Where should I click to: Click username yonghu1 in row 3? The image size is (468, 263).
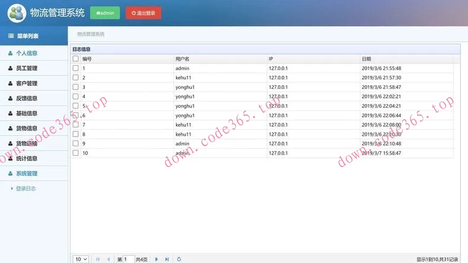pyautogui.click(x=185, y=87)
